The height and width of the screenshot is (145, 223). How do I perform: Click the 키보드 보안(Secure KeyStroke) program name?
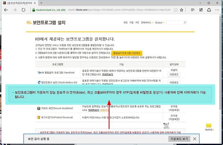(x=57, y=108)
